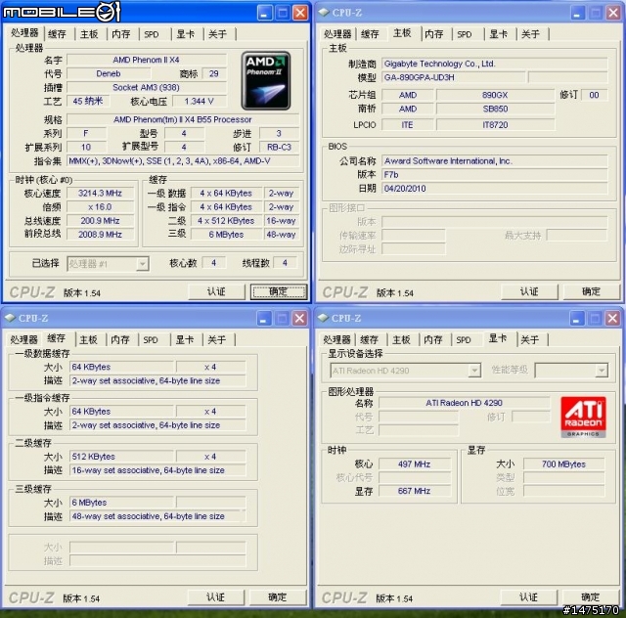Viewport: 626px width, 618px height.
Task: Select 内存 tab in mainboard window
Action: click(434, 34)
